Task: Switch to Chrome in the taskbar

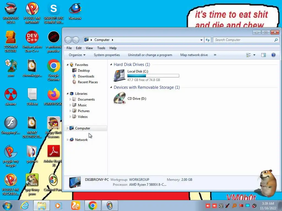Action: coord(93,206)
